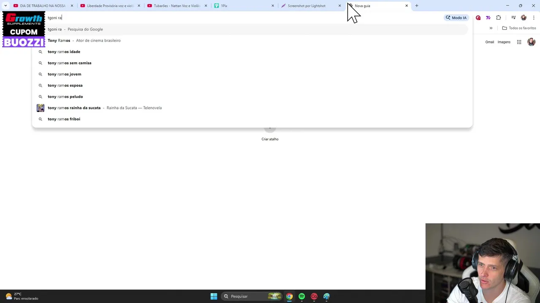The width and height of the screenshot is (540, 303).
Task: Close the 'Tubarões - Nattan' tab
Action: (x=206, y=6)
